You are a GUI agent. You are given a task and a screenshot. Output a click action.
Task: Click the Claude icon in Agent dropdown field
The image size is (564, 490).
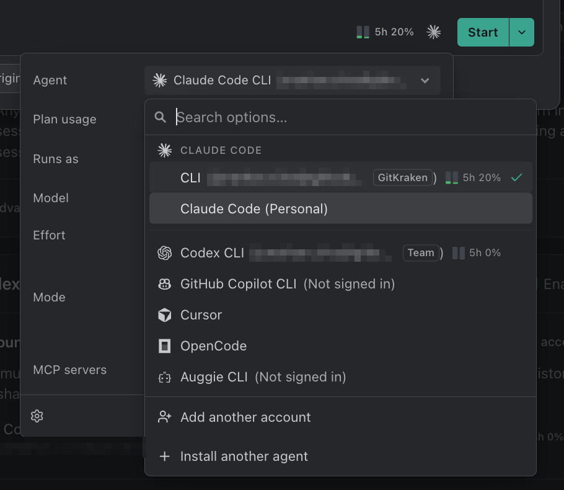coord(160,80)
